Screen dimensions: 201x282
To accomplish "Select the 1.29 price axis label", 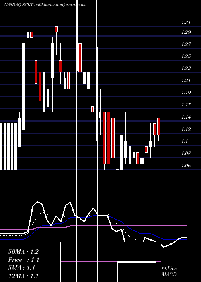I will click(186, 32).
